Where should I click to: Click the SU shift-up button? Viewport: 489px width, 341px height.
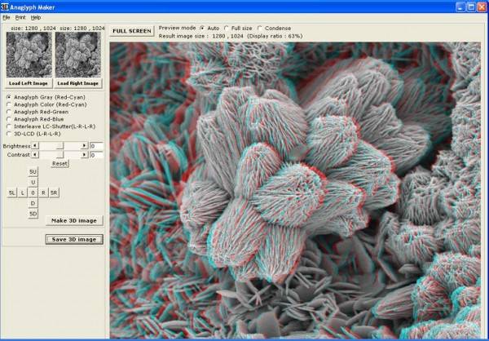pyautogui.click(x=33, y=172)
